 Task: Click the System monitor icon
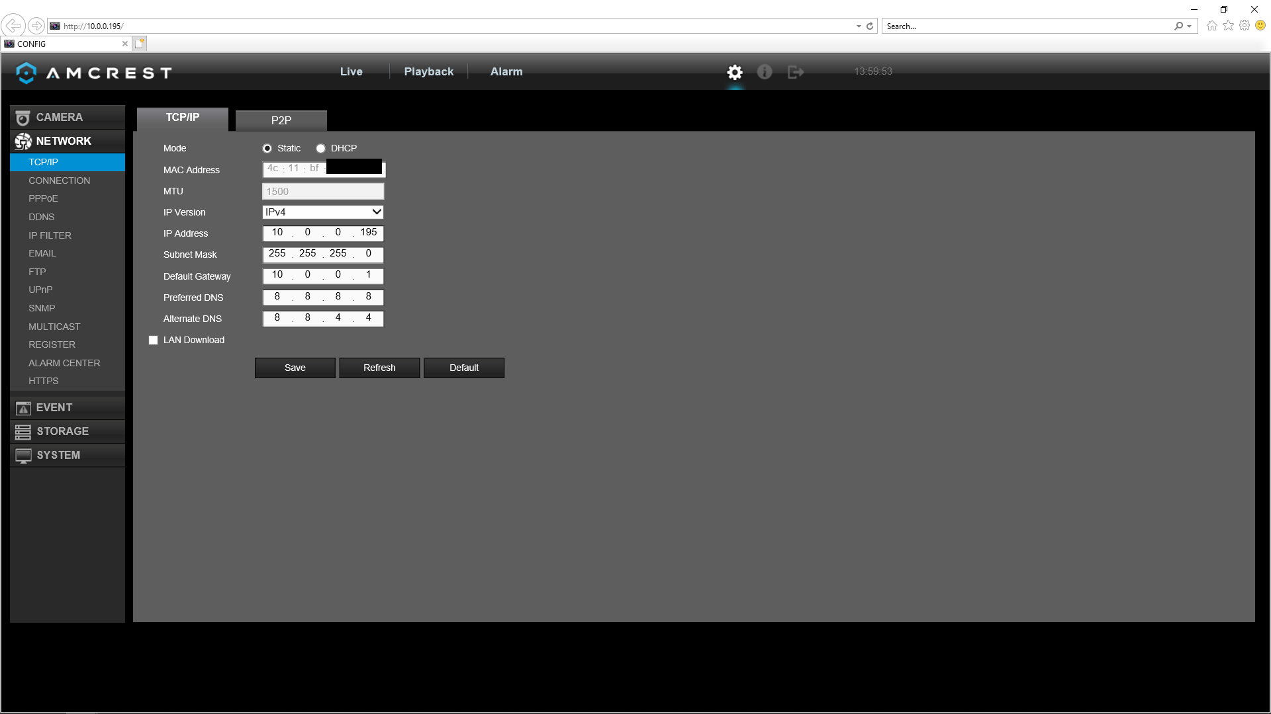[23, 456]
